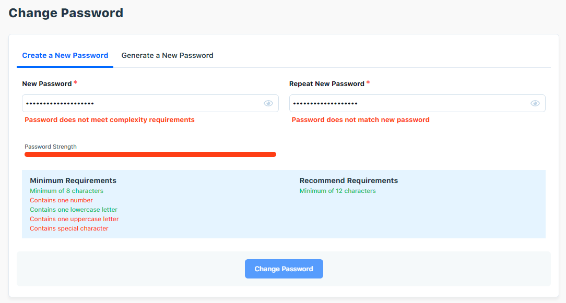The width and height of the screenshot is (566, 303).
Task: Click the eye icon in the New Password field
Action: point(268,103)
